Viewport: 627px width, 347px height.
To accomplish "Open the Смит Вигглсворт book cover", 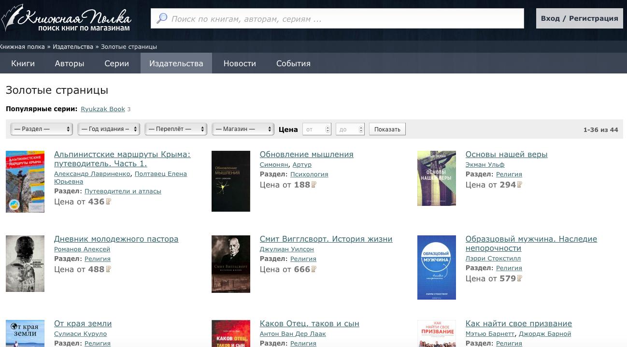I will click(x=230, y=264).
